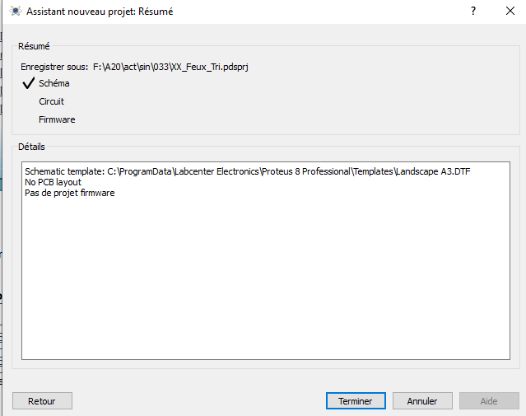526x416 pixels.
Task: Click the Détails group heading
Action: pyautogui.click(x=31, y=147)
